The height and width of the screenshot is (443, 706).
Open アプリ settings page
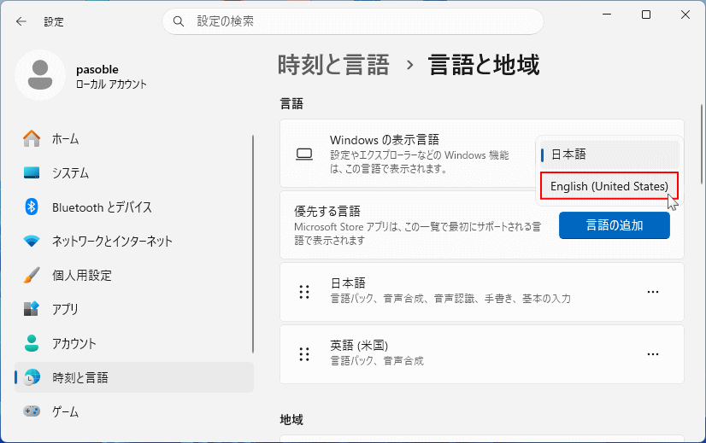point(134,309)
